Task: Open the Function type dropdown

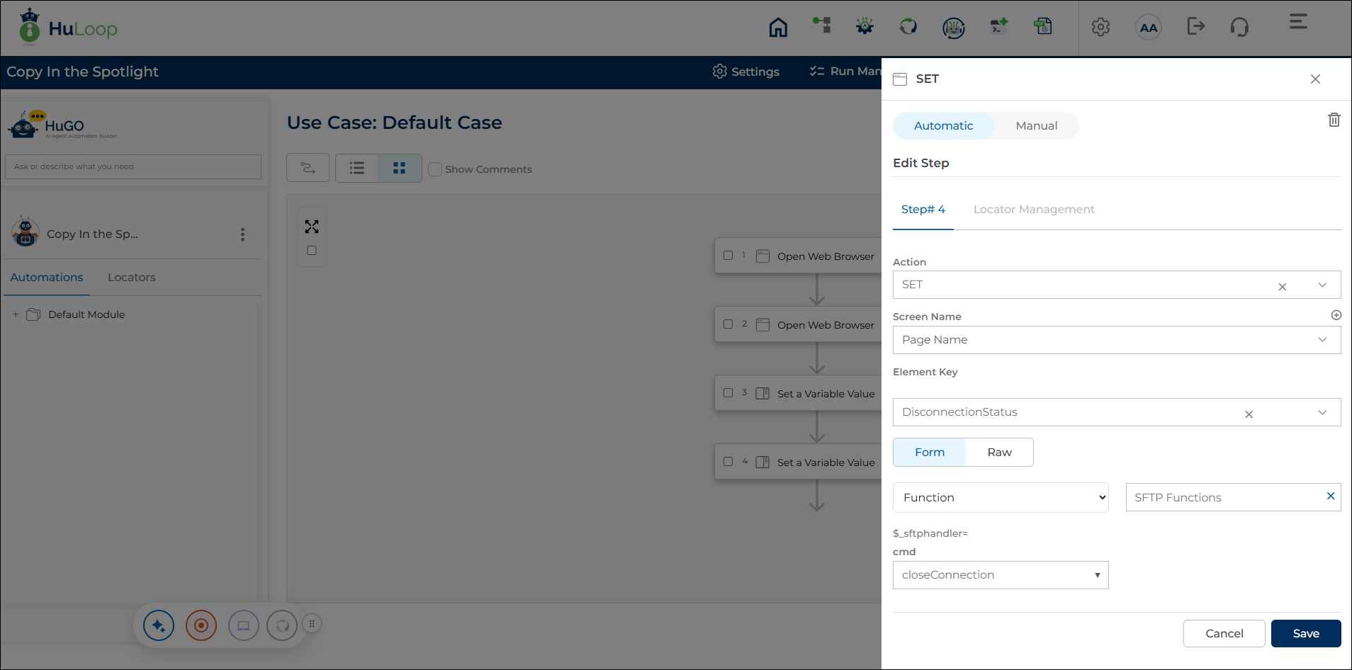Action: tap(1001, 497)
